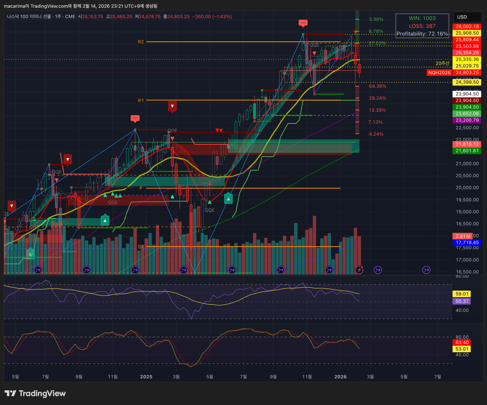Click the red down-arrow signal box above R1
Screen dimensions: 487x405
[x=172, y=106]
